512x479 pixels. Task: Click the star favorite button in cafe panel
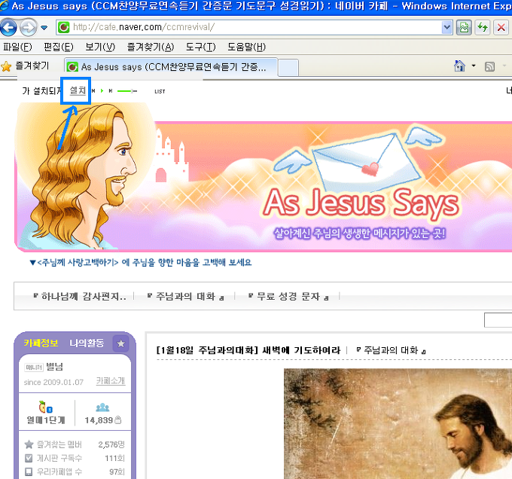[120, 343]
